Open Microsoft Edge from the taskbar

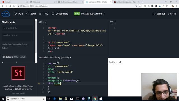(x=55, y=98)
